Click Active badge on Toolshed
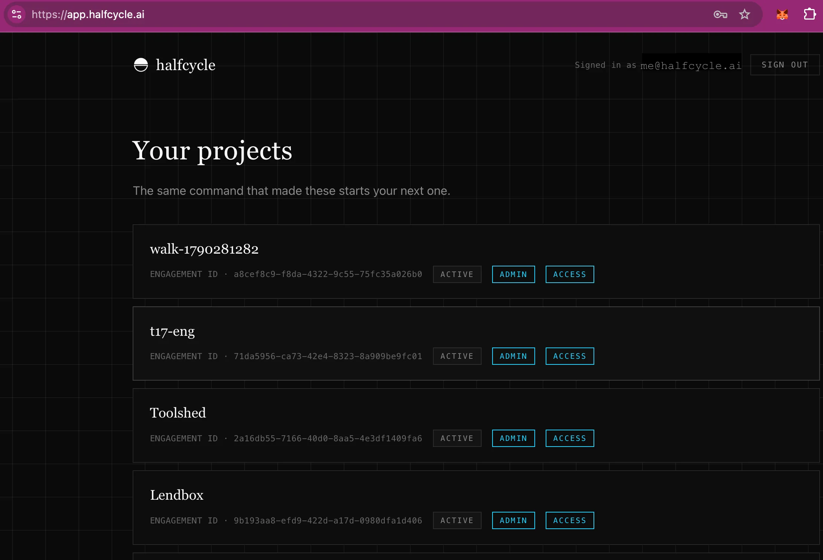Image resolution: width=823 pixels, height=560 pixels. 457,438
